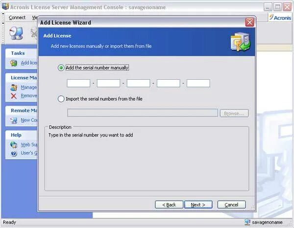Viewport: 294px width, 228px height.
Task: Open the User's Guide link under Help
Action: pos(29,153)
